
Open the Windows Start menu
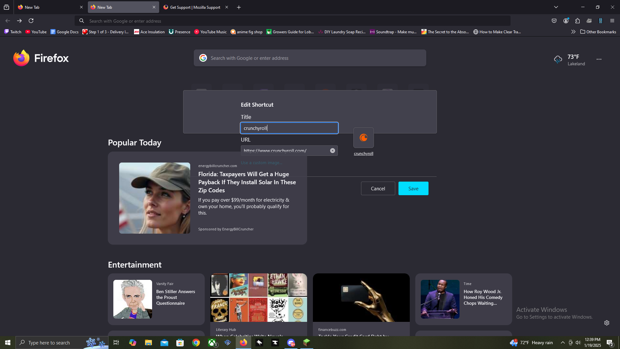[x=8, y=343]
